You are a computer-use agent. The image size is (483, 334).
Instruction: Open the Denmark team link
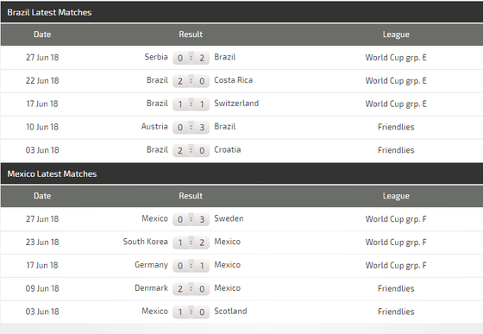coord(151,288)
